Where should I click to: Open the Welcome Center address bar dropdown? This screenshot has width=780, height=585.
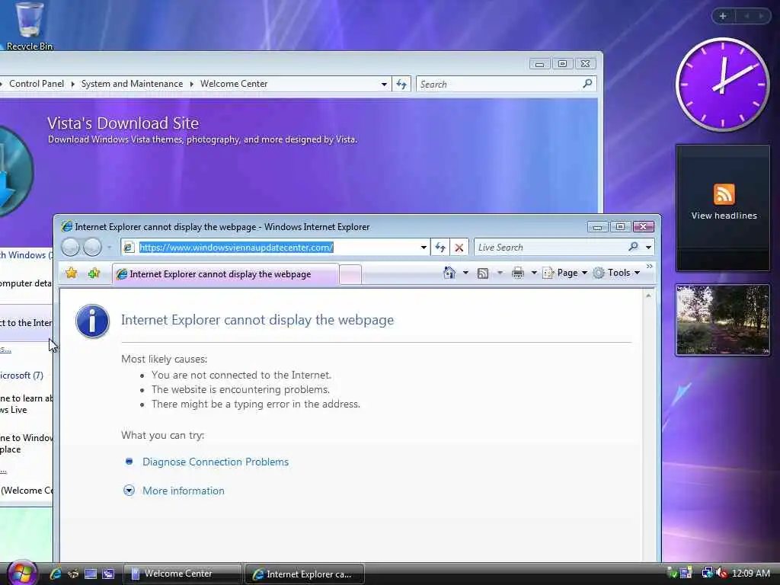(x=384, y=84)
